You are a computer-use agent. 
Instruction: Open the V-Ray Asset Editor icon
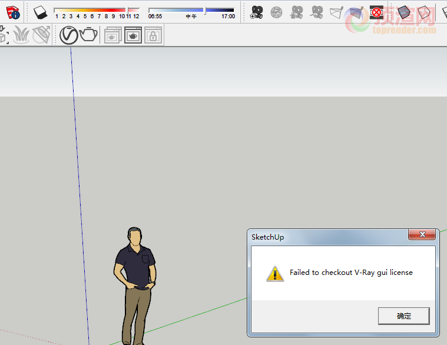click(69, 35)
